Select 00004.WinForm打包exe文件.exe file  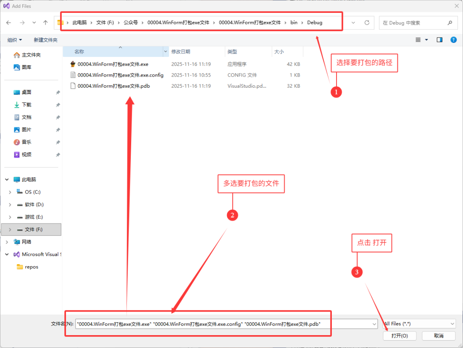113,64
